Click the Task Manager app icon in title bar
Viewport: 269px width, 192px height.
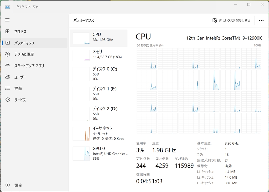pyautogui.click(x=8, y=7)
